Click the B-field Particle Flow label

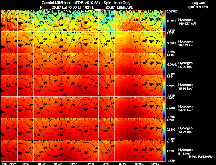[202, 157]
